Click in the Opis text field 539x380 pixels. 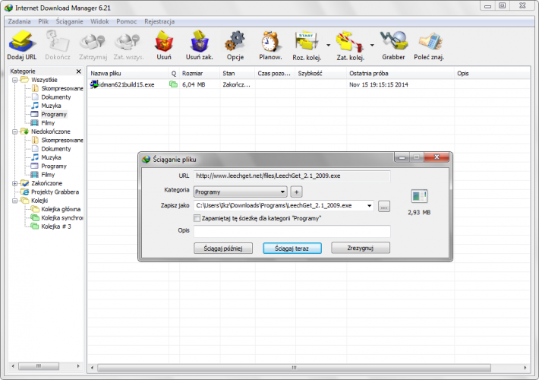point(292,231)
